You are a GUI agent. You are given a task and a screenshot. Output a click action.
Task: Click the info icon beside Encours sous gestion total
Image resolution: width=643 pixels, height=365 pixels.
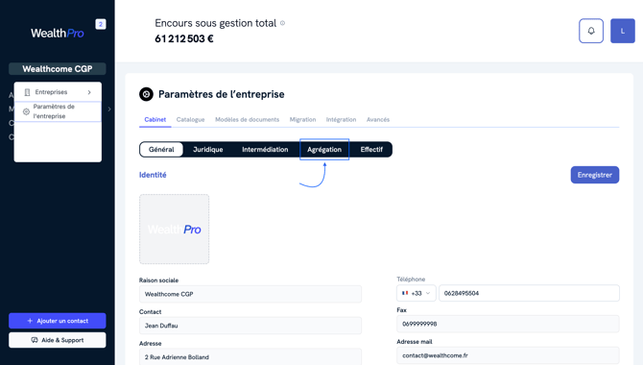click(x=282, y=23)
